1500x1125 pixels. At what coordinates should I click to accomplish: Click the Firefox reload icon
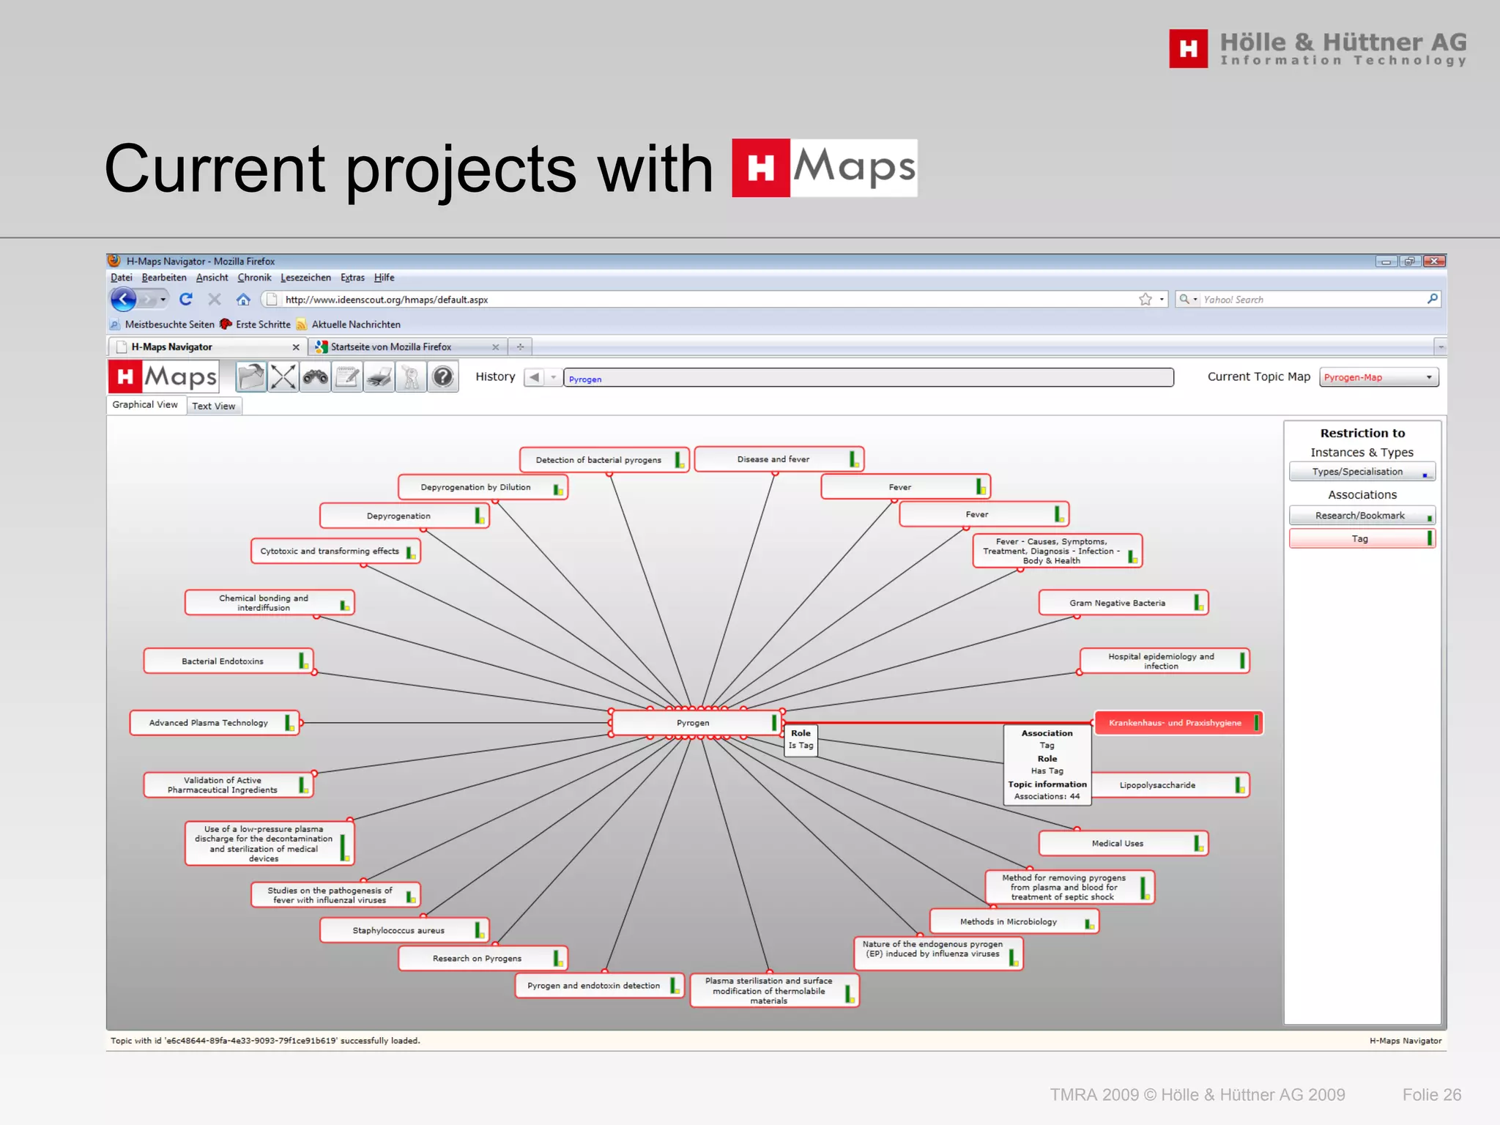tap(186, 299)
